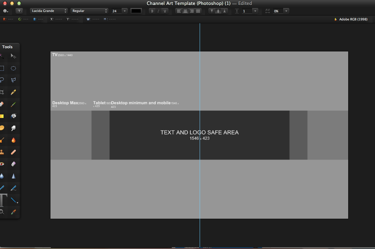Center-align the text

pos(185,11)
